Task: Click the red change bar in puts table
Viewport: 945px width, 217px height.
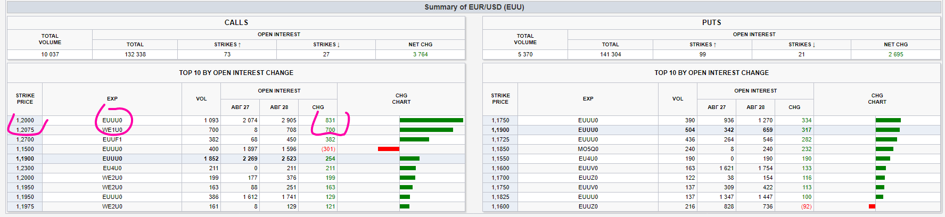Action: coord(872,206)
